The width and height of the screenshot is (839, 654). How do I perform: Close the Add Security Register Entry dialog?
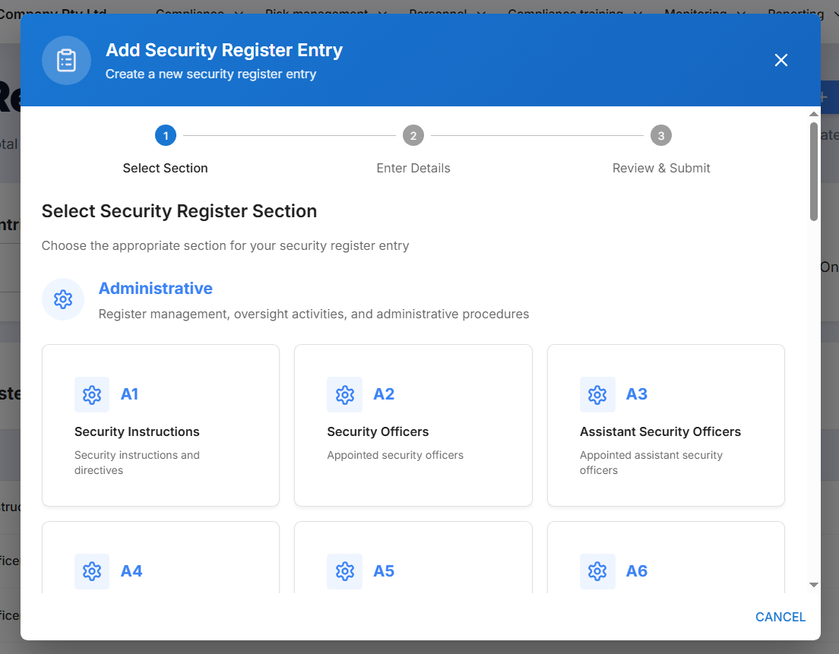[x=780, y=61]
